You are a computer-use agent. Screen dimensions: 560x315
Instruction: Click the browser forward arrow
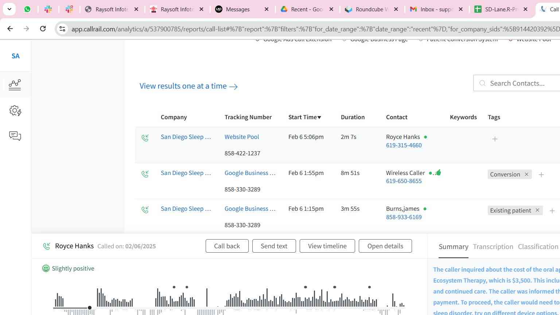[26, 28]
